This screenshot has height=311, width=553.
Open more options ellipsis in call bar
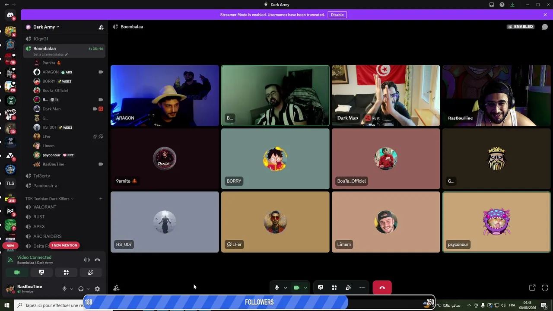[362, 288]
